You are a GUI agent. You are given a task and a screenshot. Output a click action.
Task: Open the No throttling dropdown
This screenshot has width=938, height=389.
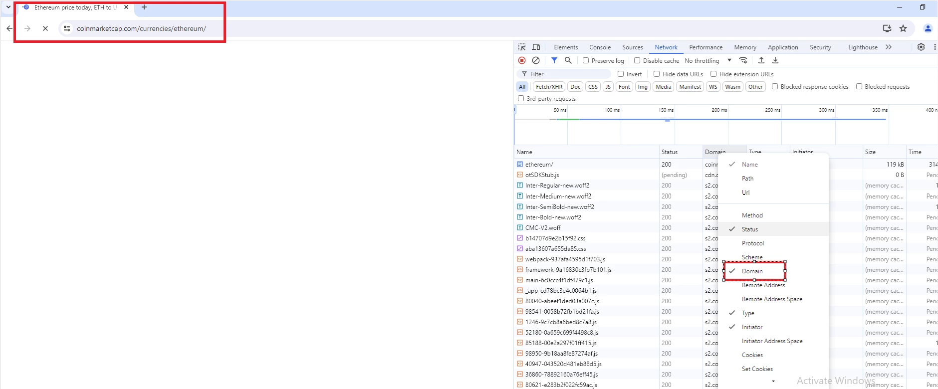point(708,60)
